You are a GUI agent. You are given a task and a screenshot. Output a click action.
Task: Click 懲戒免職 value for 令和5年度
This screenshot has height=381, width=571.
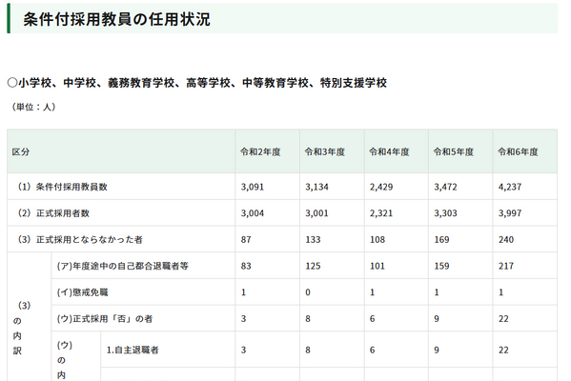(437, 292)
